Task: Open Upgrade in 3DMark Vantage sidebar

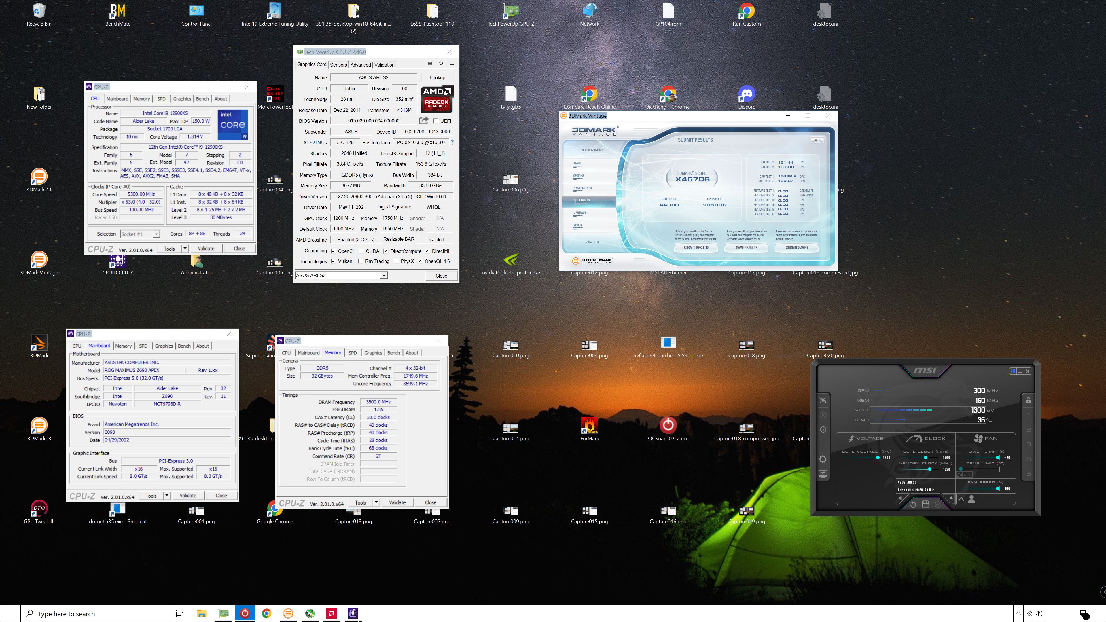Action: click(579, 213)
